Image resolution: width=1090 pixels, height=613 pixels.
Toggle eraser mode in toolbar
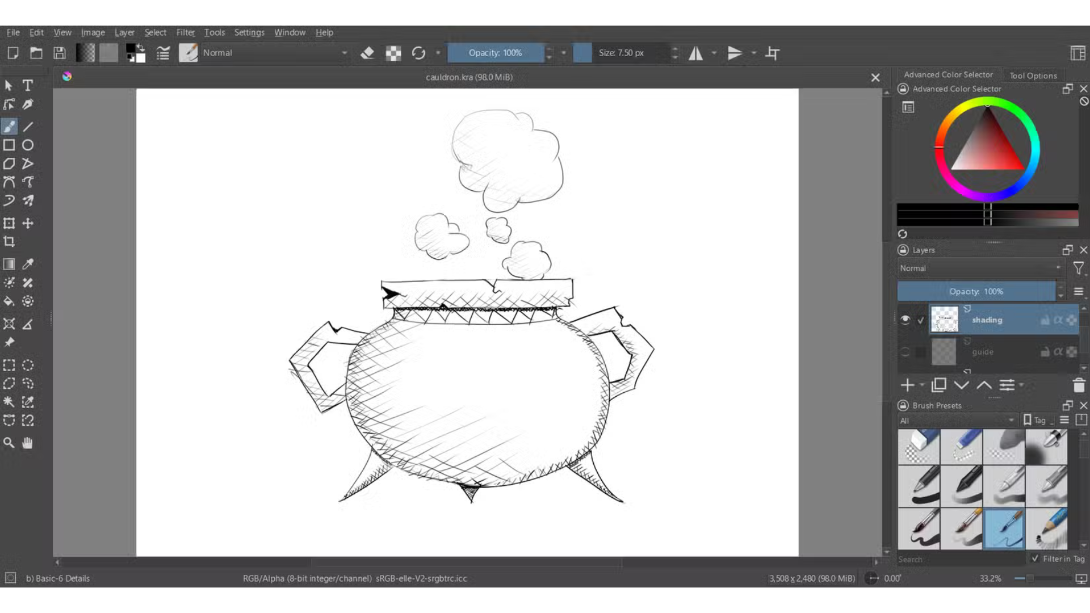point(367,53)
